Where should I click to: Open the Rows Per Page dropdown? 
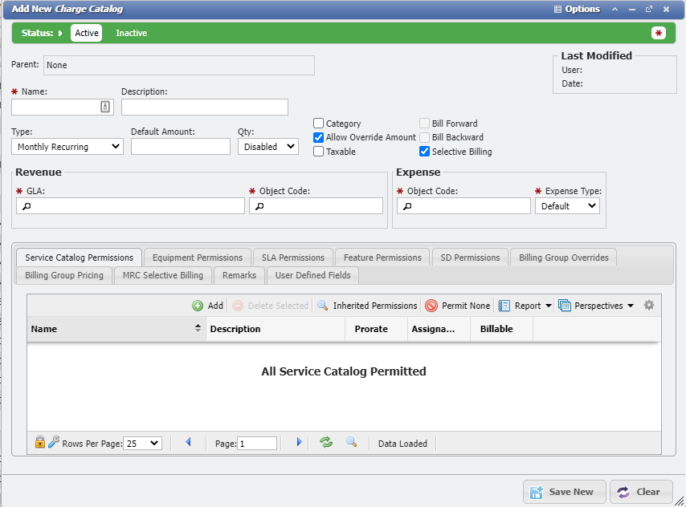tap(144, 443)
